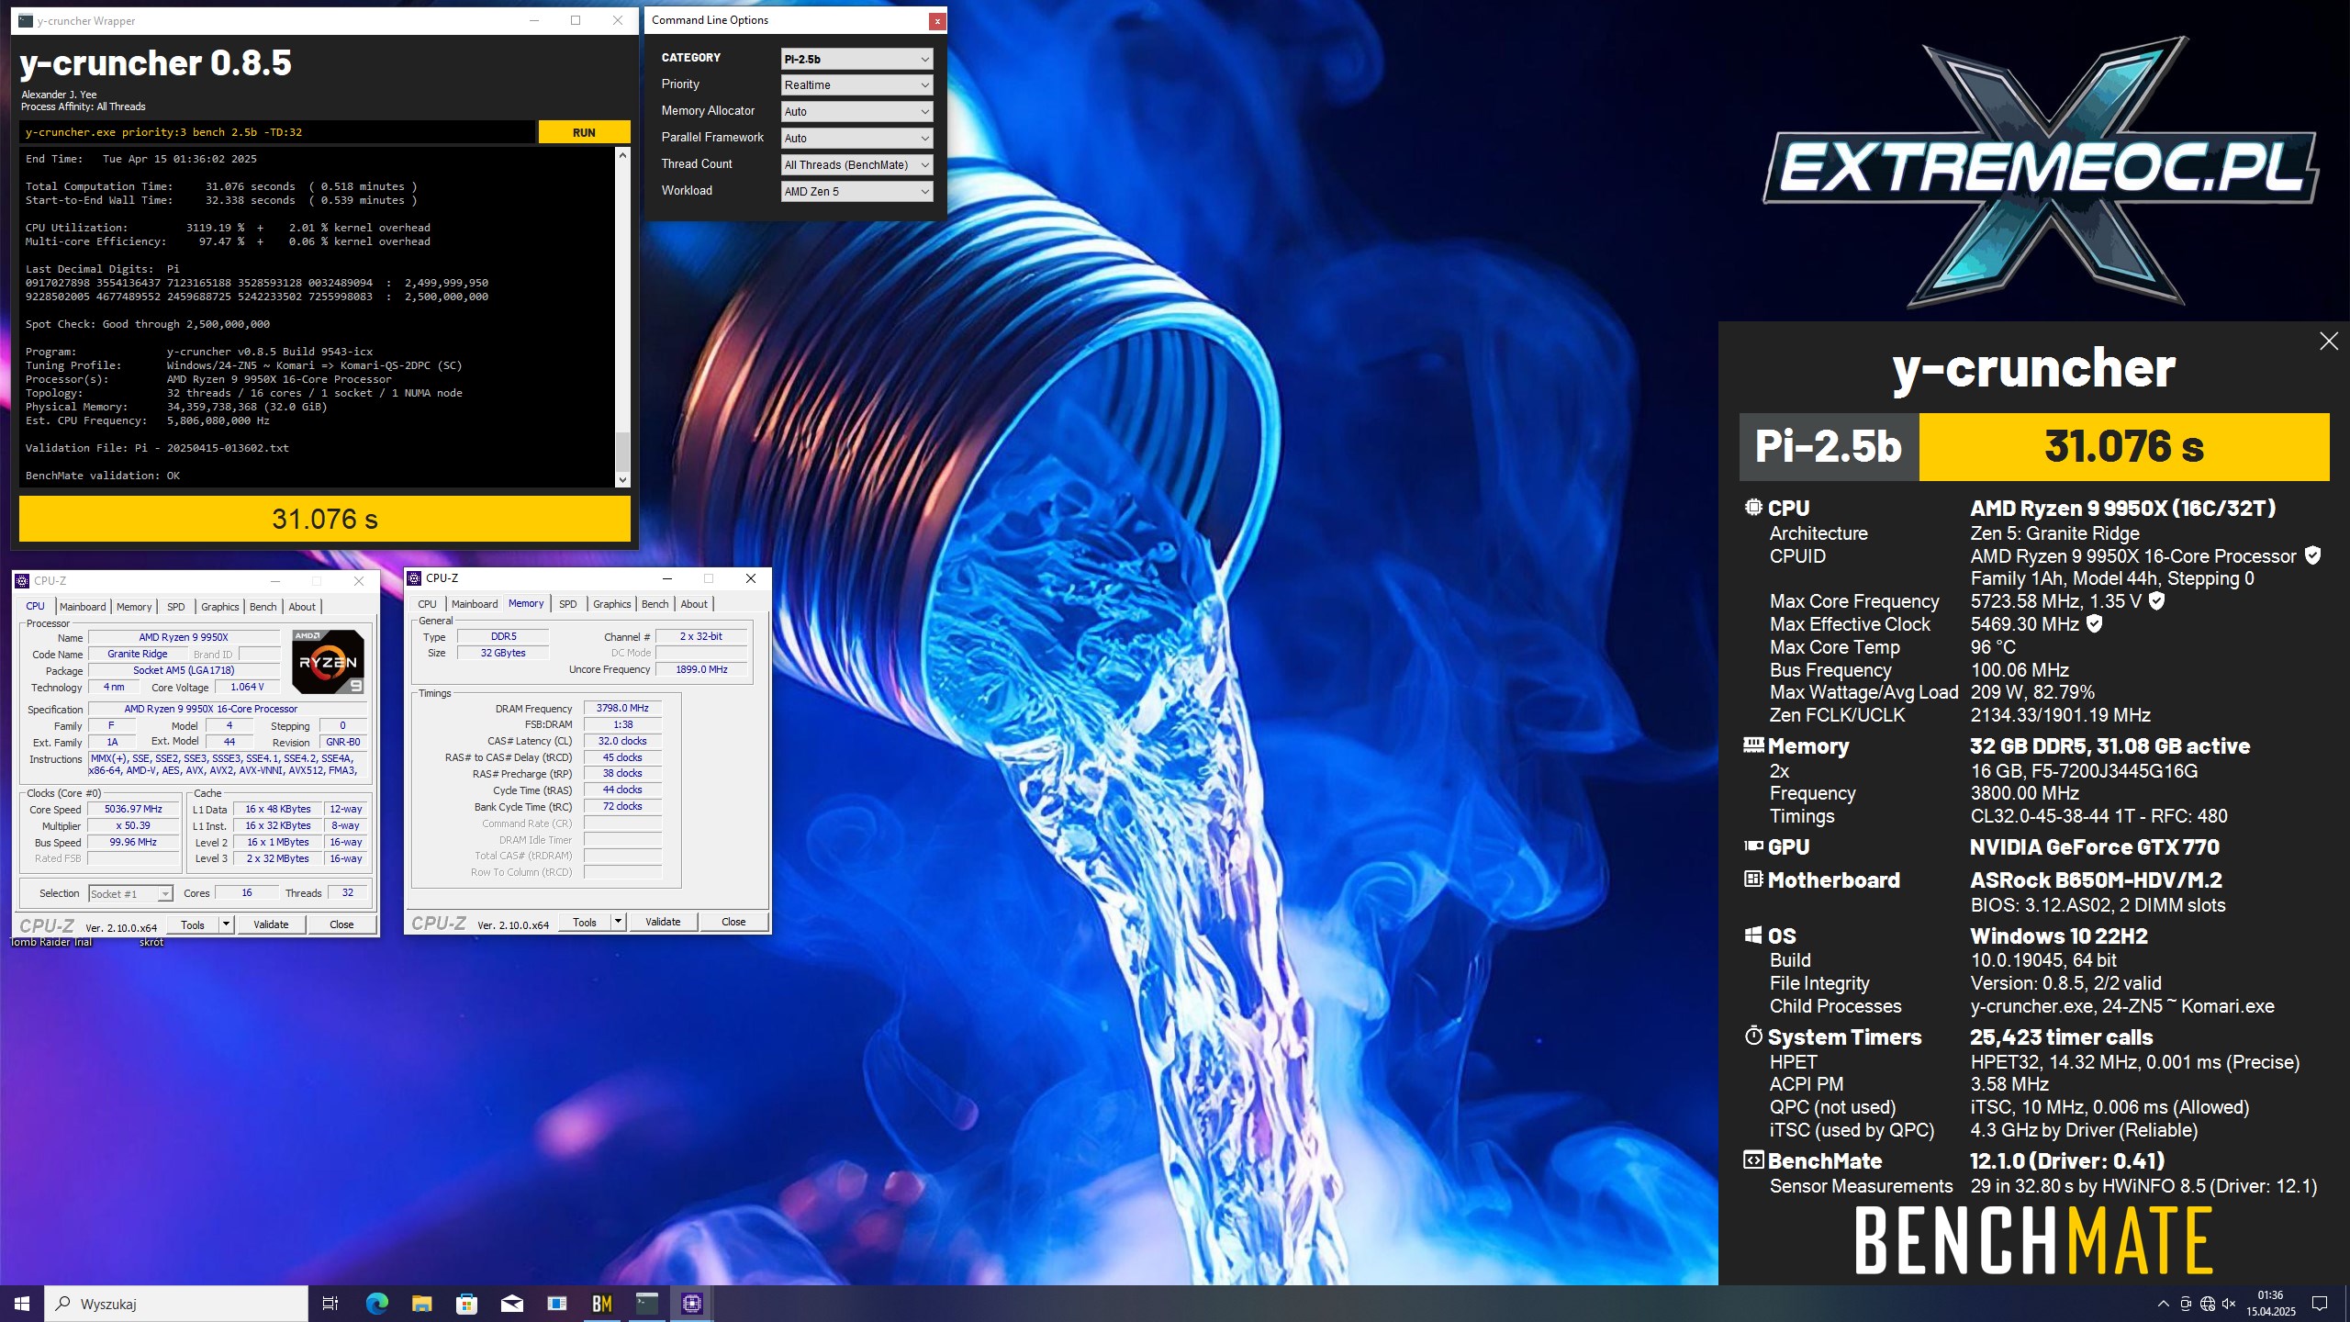The width and height of the screenshot is (2350, 1322).
Task: Launch Microsoft Edge from the taskbar
Action: 376,1303
